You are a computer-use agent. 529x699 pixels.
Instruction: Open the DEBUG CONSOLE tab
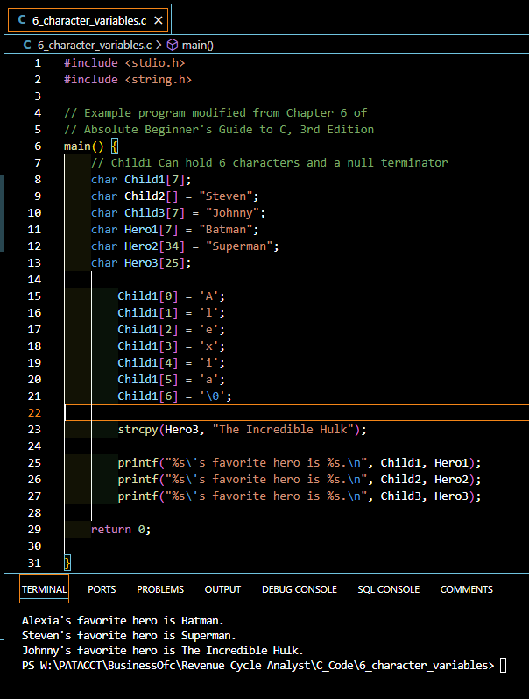coord(300,589)
